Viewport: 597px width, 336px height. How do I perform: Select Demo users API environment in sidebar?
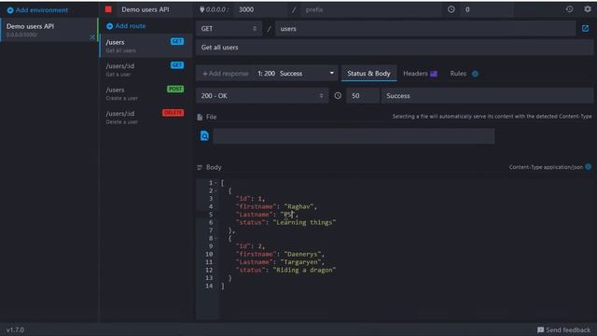pyautogui.click(x=49, y=30)
